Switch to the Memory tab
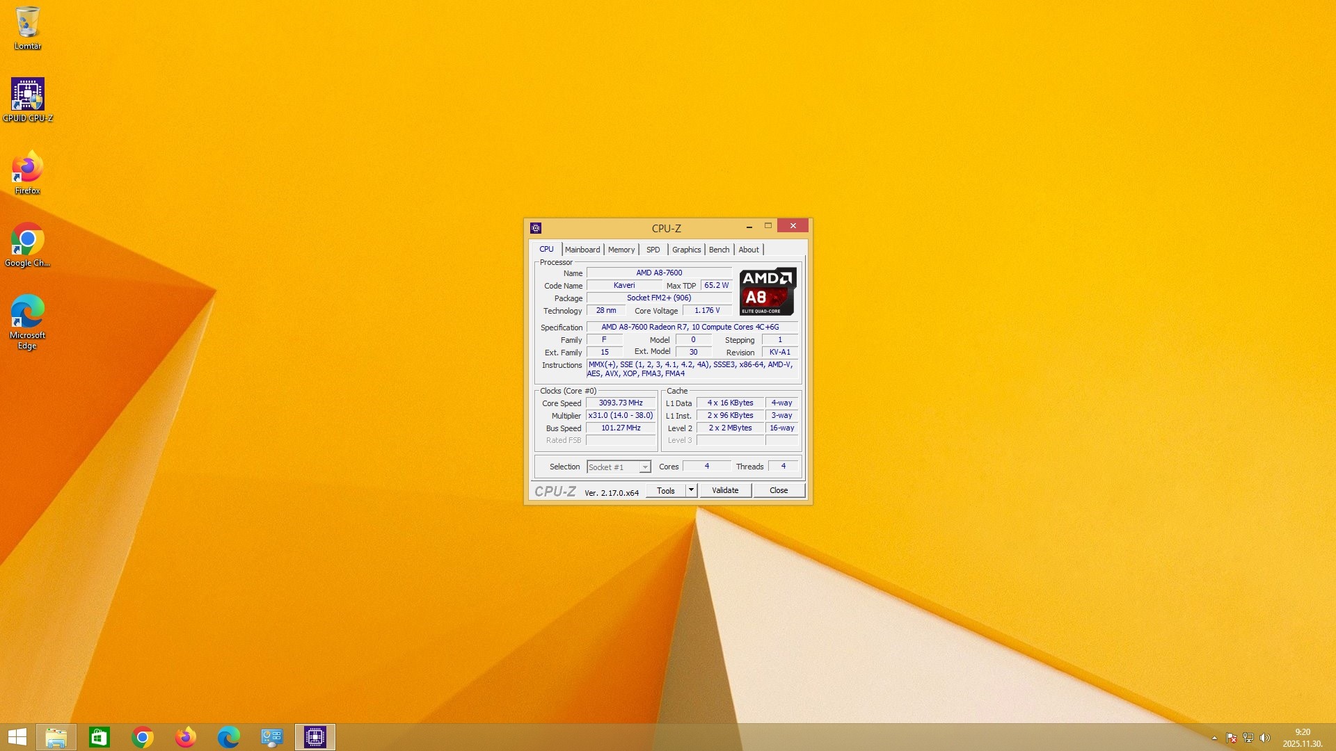The width and height of the screenshot is (1336, 751). (621, 250)
